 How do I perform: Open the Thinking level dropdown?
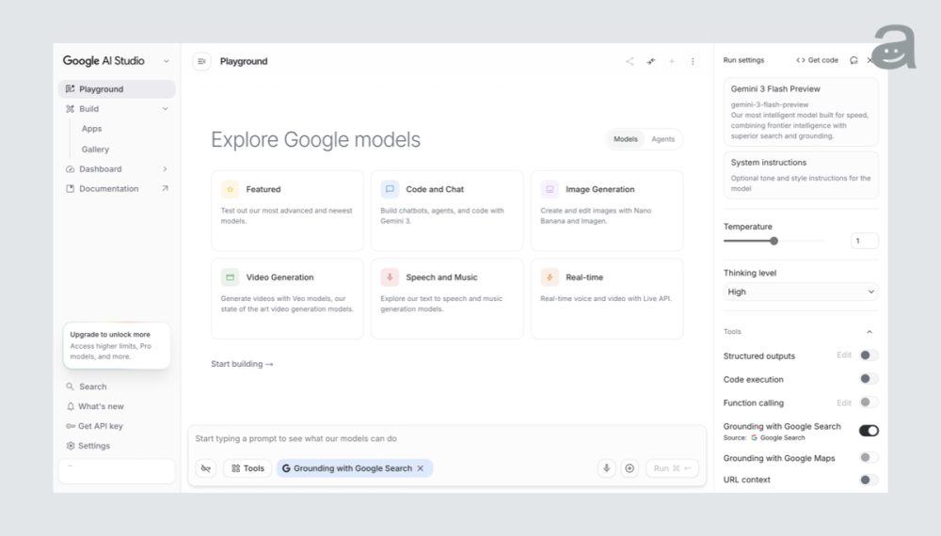(x=801, y=292)
